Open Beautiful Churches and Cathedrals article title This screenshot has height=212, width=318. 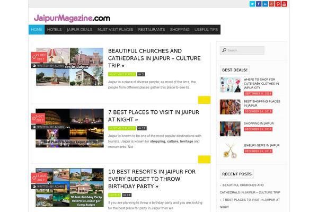154,58
